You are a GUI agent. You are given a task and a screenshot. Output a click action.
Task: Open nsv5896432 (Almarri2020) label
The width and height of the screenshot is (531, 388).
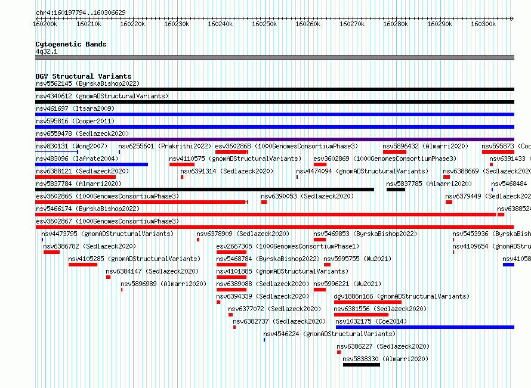(425, 146)
